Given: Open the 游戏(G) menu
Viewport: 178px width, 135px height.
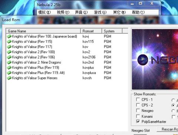Looking at the screenshot, I should coord(100,12).
